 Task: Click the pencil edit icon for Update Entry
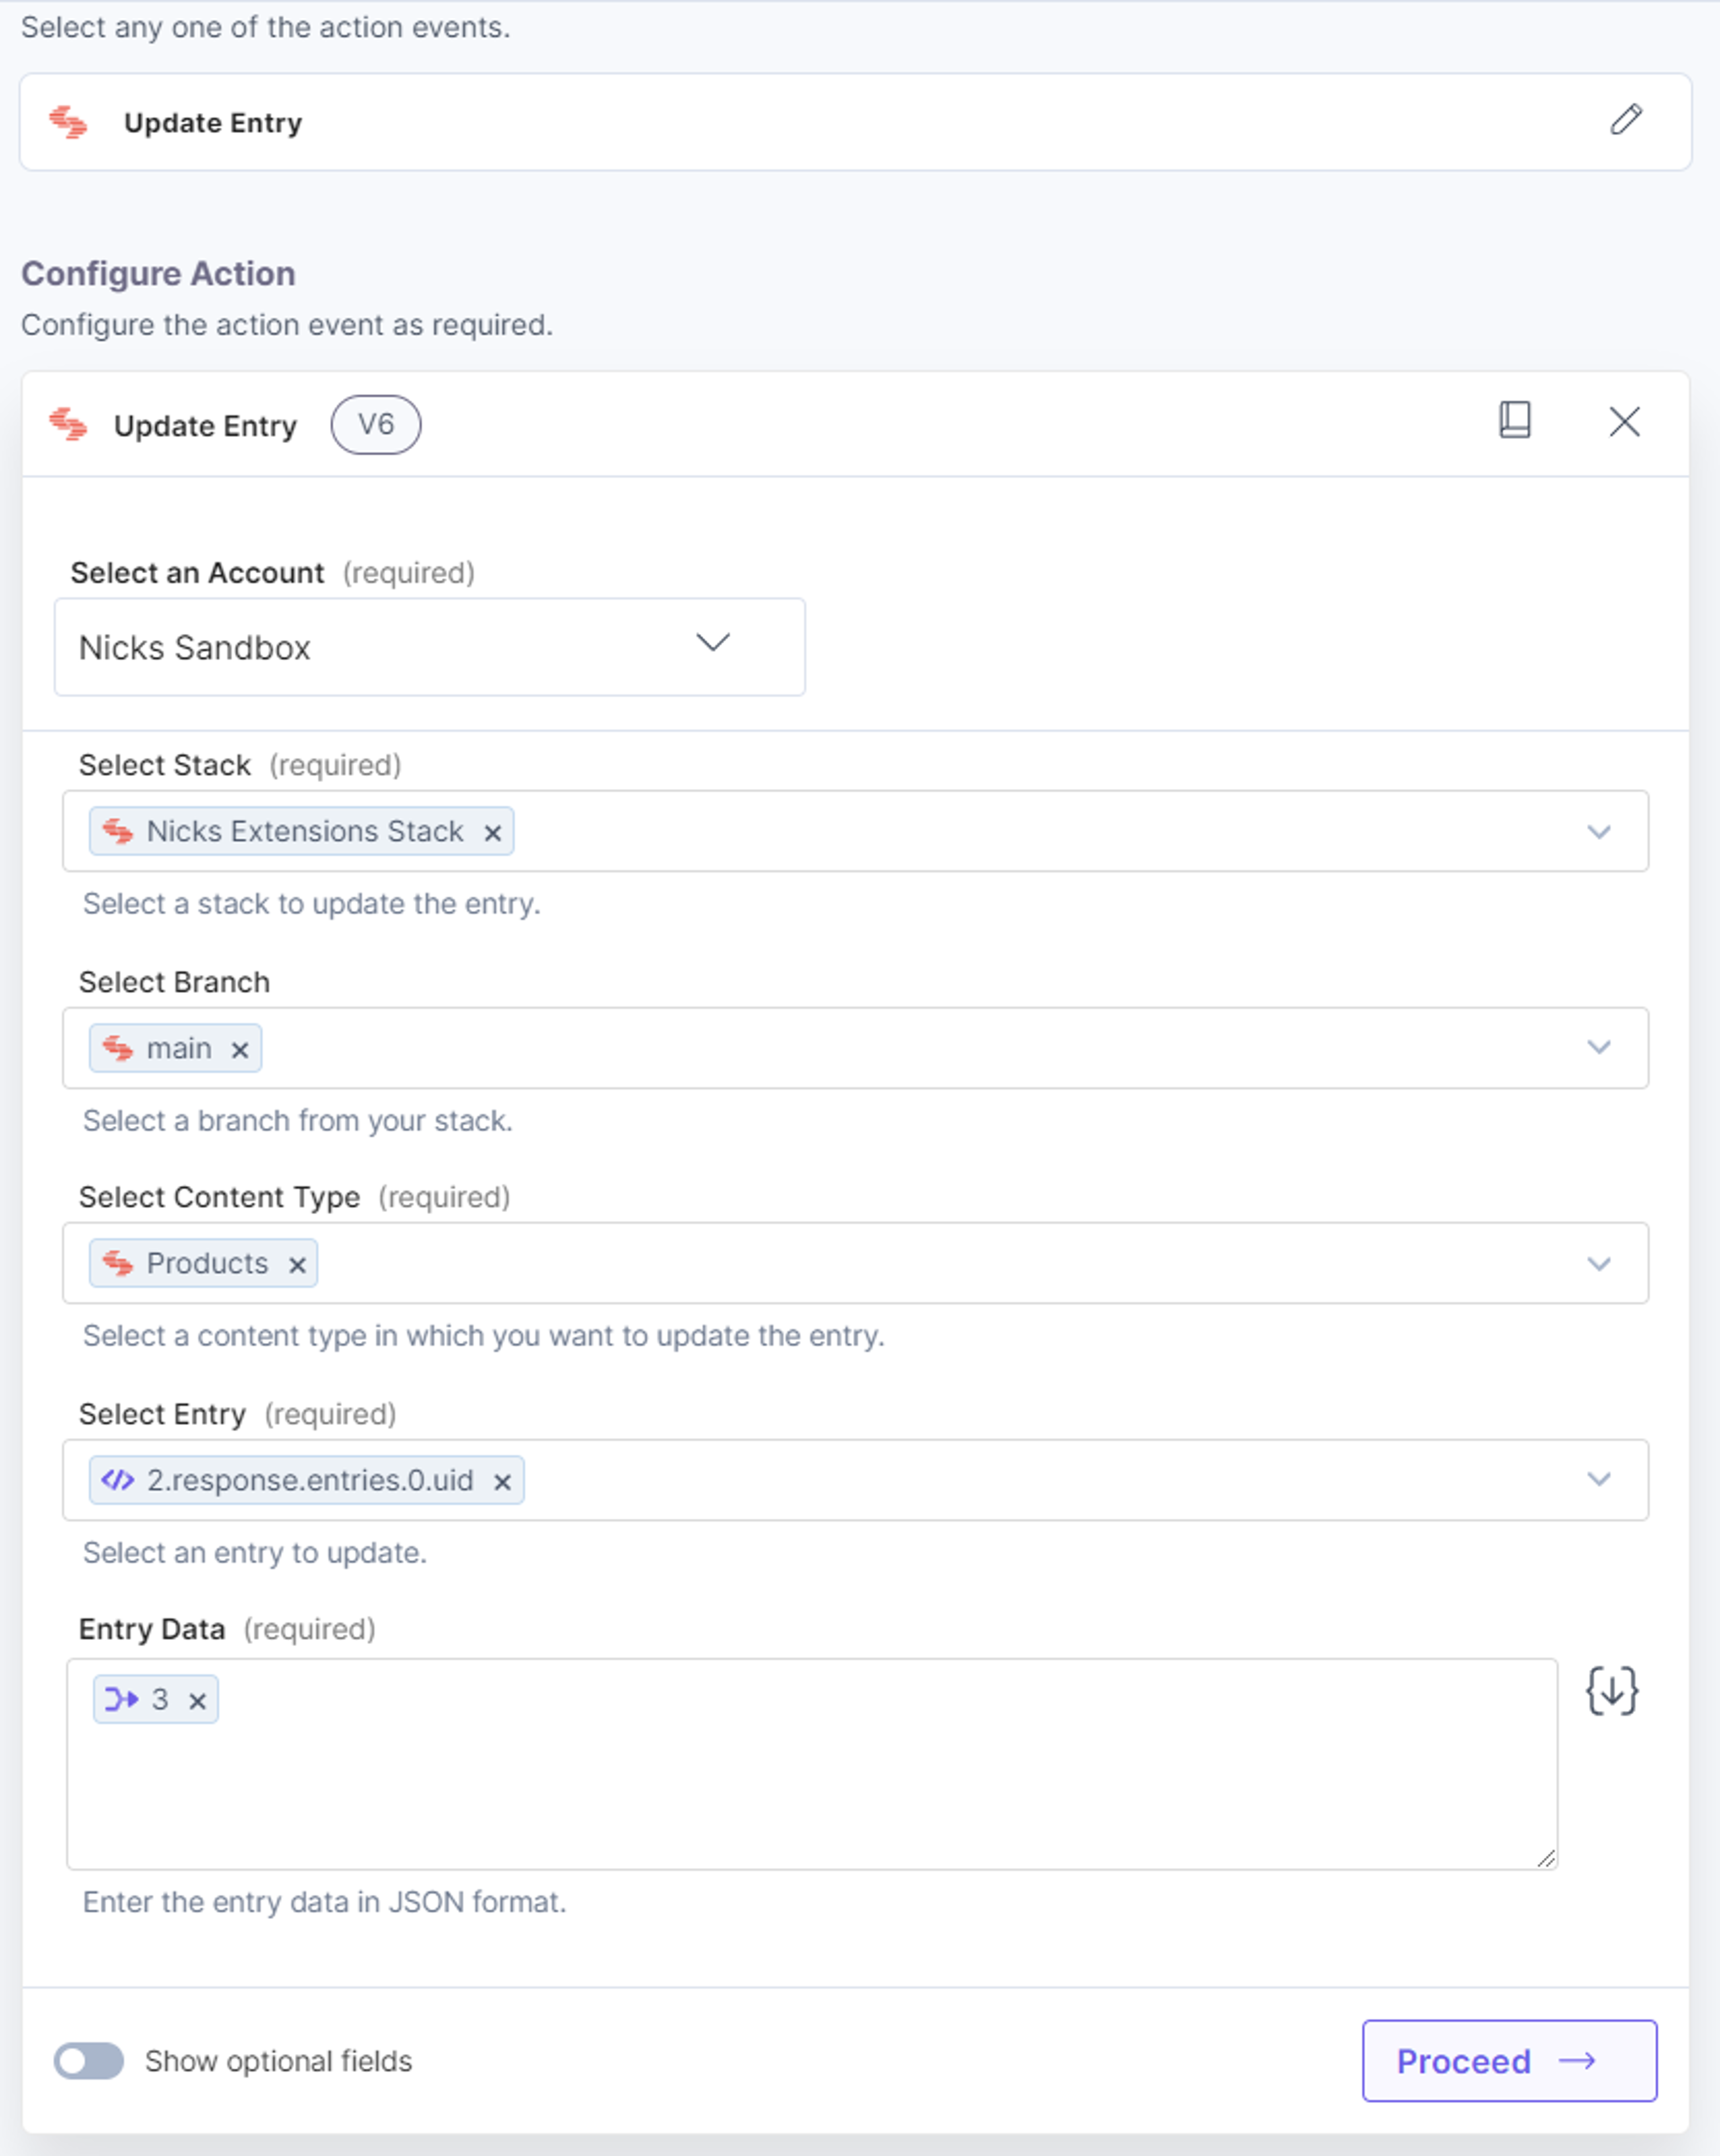(x=1626, y=120)
